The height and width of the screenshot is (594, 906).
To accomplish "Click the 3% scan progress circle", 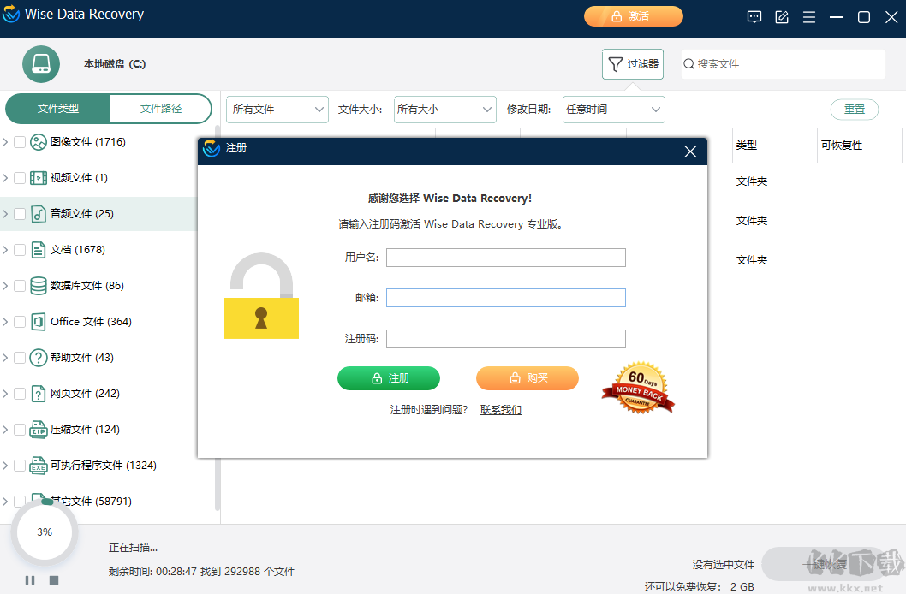I will pyautogui.click(x=44, y=532).
